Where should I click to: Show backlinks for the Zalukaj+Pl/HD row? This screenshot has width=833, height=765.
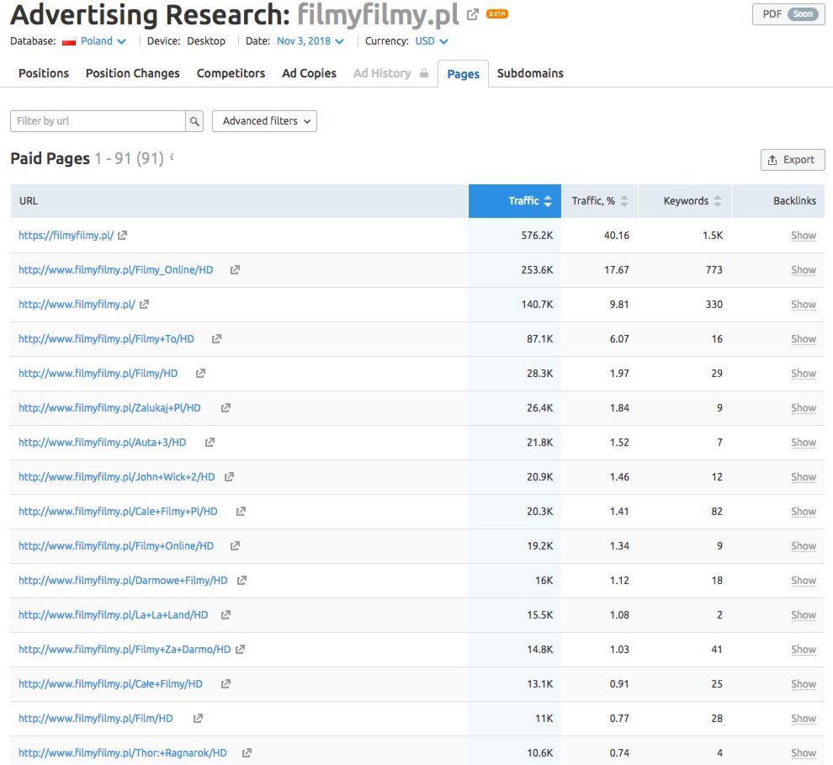tap(804, 408)
